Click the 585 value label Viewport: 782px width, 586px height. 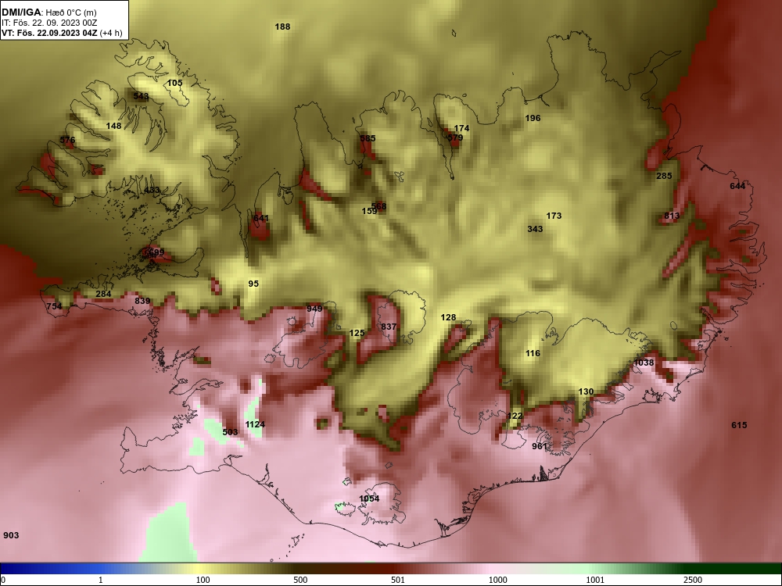[x=368, y=138]
